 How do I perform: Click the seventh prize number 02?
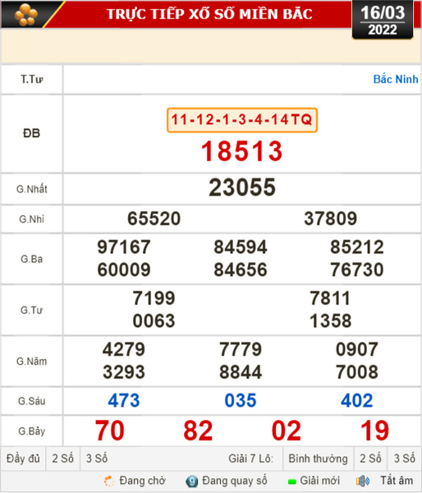pyautogui.click(x=287, y=431)
